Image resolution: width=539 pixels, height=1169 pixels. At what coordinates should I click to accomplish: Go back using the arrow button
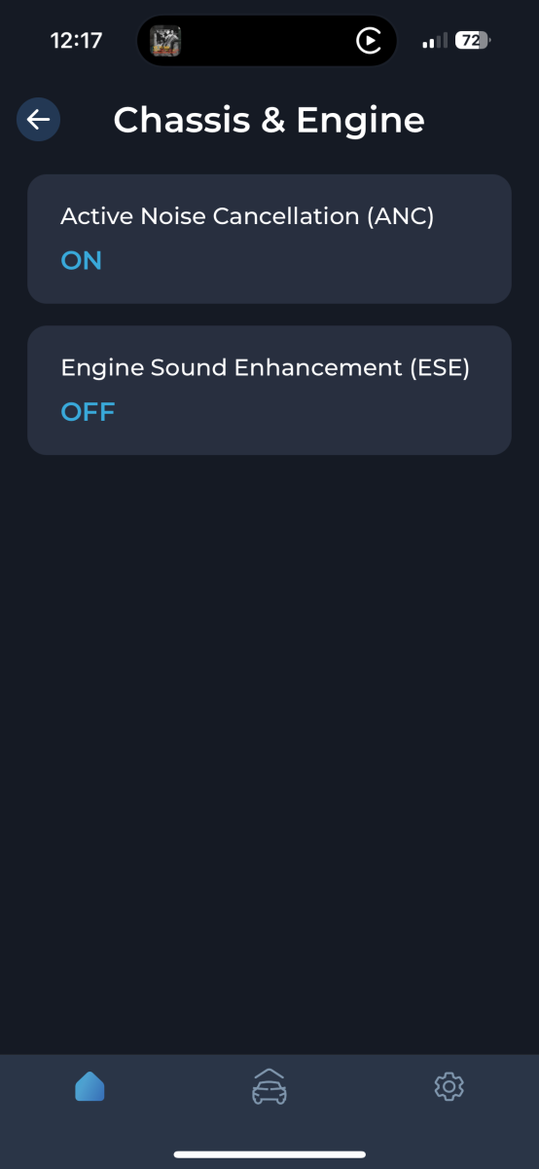point(39,120)
